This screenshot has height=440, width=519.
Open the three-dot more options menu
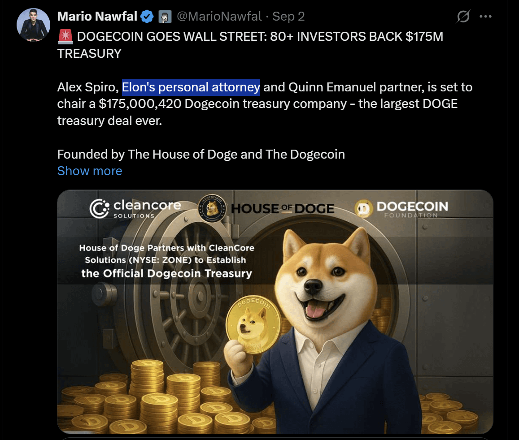coord(485,16)
